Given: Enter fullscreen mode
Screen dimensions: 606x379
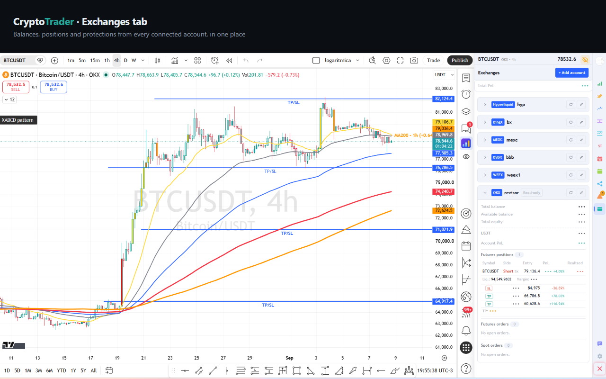Looking at the screenshot, I should 400,60.
